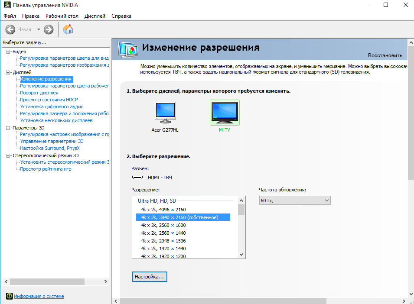This screenshot has width=414, height=304.
Task: Open the Рабочий стол menu
Action: 62,16
